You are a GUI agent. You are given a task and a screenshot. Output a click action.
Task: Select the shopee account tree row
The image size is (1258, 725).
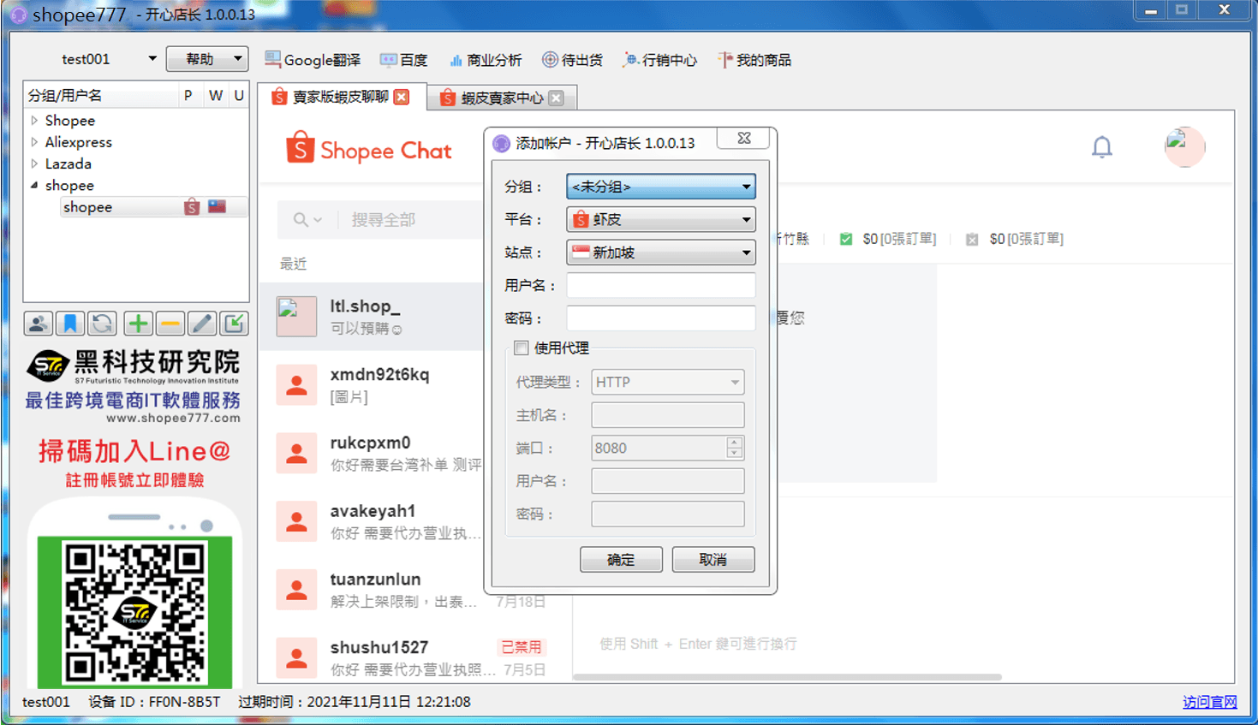tap(154, 207)
